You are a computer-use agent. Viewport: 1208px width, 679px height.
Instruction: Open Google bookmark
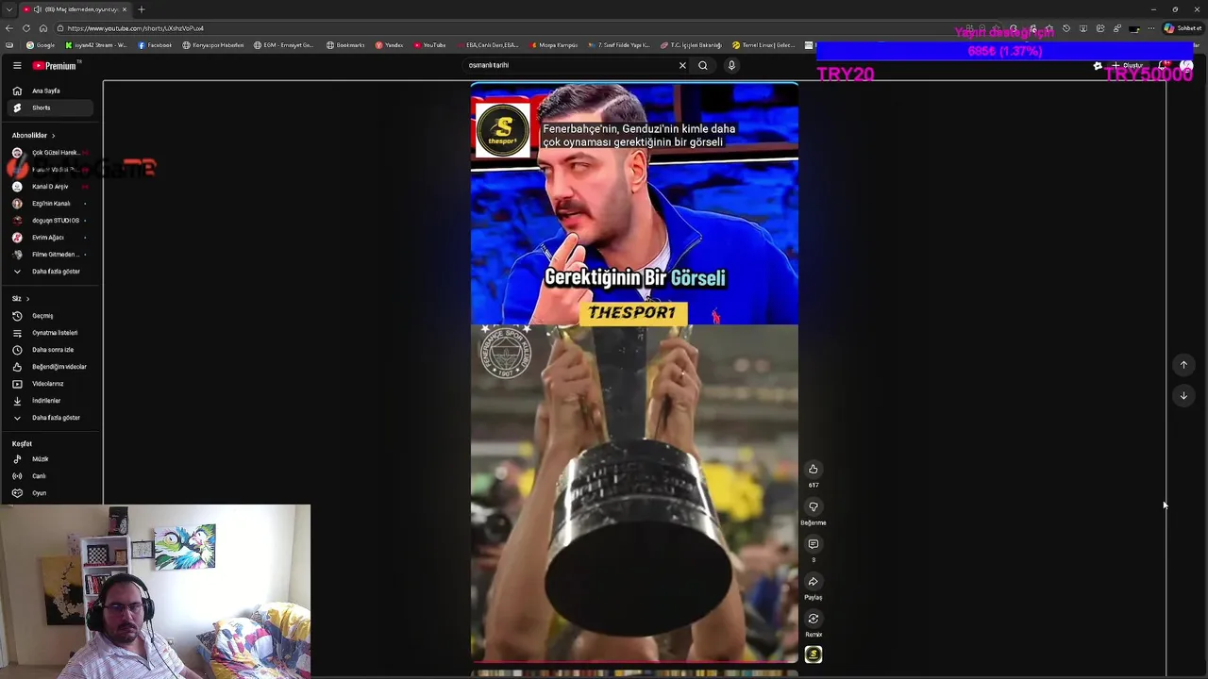41,45
